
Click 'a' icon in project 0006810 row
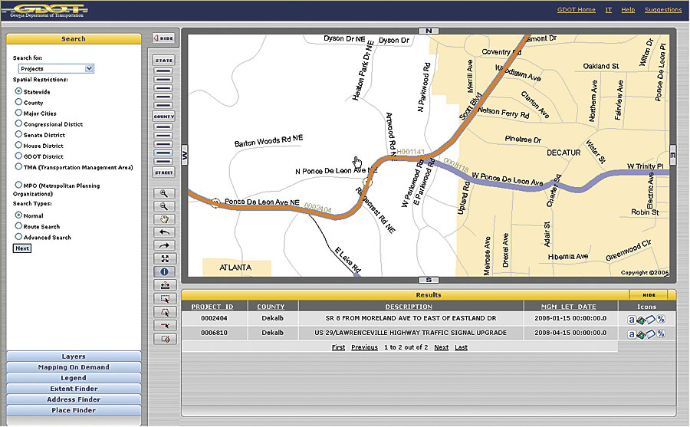coord(631,334)
